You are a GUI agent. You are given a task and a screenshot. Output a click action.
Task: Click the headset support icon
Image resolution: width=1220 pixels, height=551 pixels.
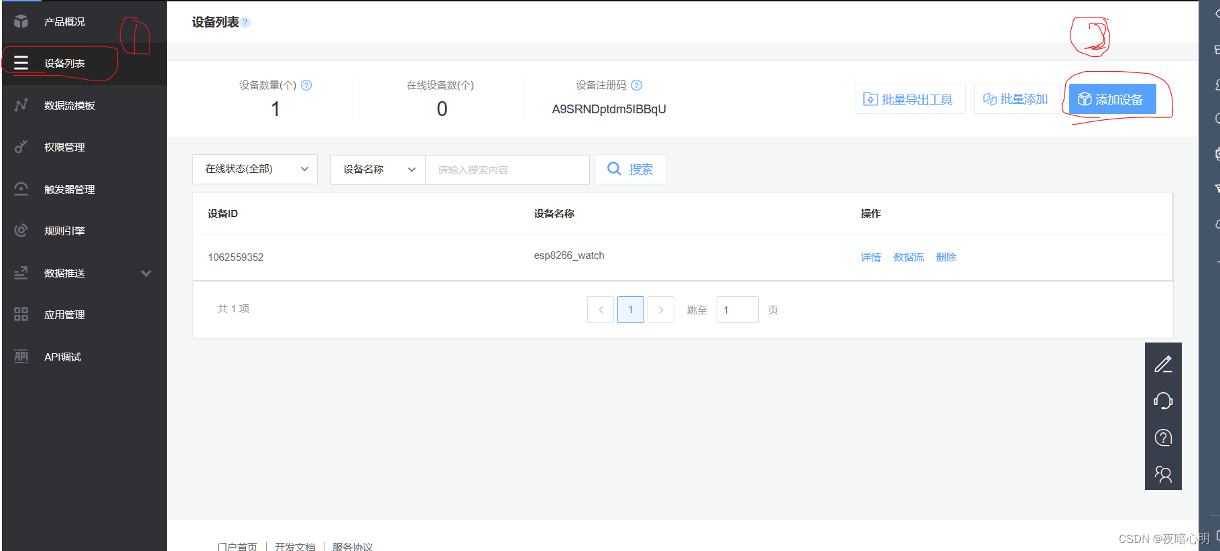pos(1163,401)
